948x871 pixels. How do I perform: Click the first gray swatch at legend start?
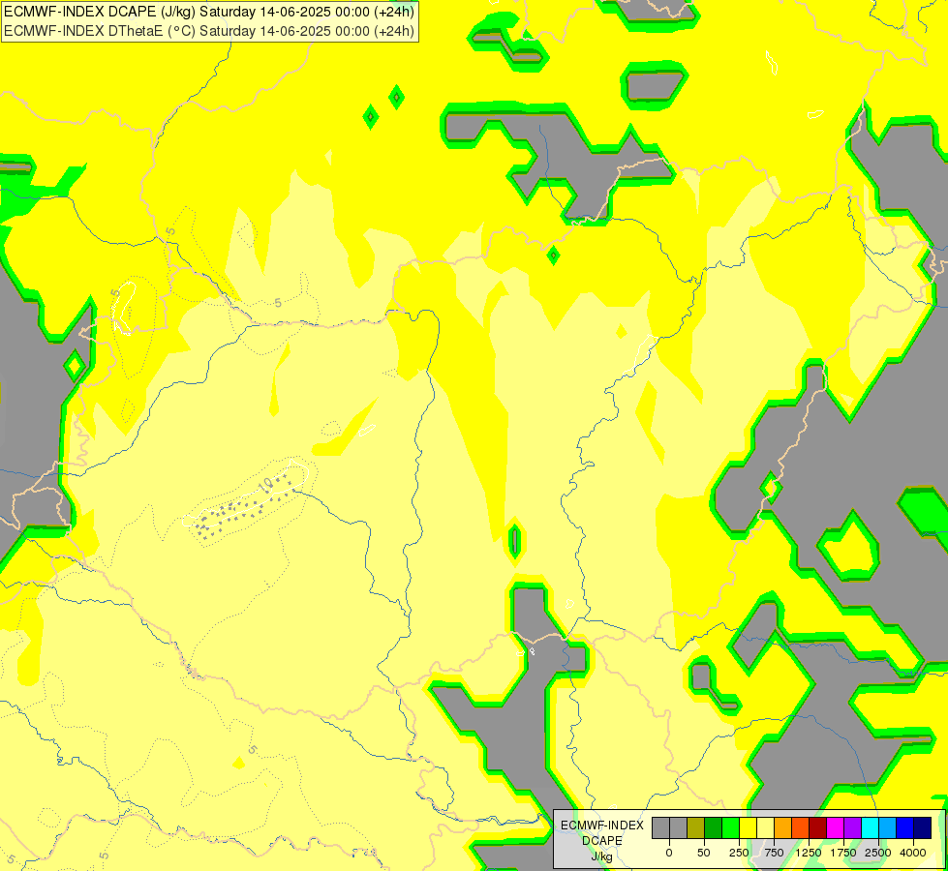(x=660, y=828)
